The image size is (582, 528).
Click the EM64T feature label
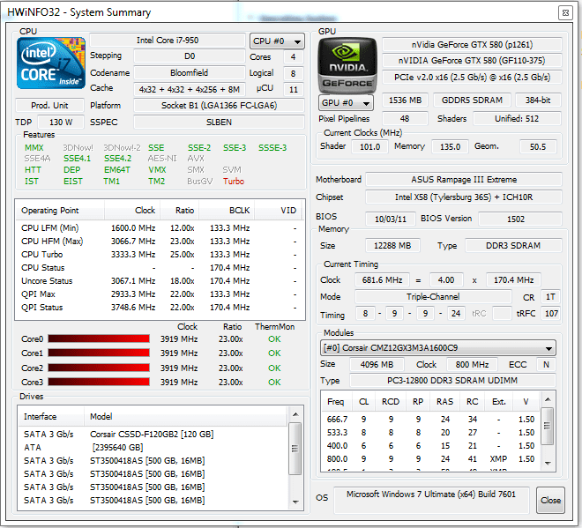[117, 170]
